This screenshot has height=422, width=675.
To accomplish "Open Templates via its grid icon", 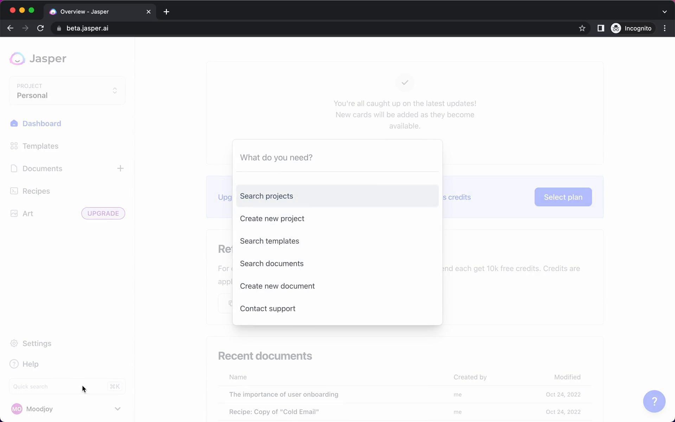I will coord(14,146).
